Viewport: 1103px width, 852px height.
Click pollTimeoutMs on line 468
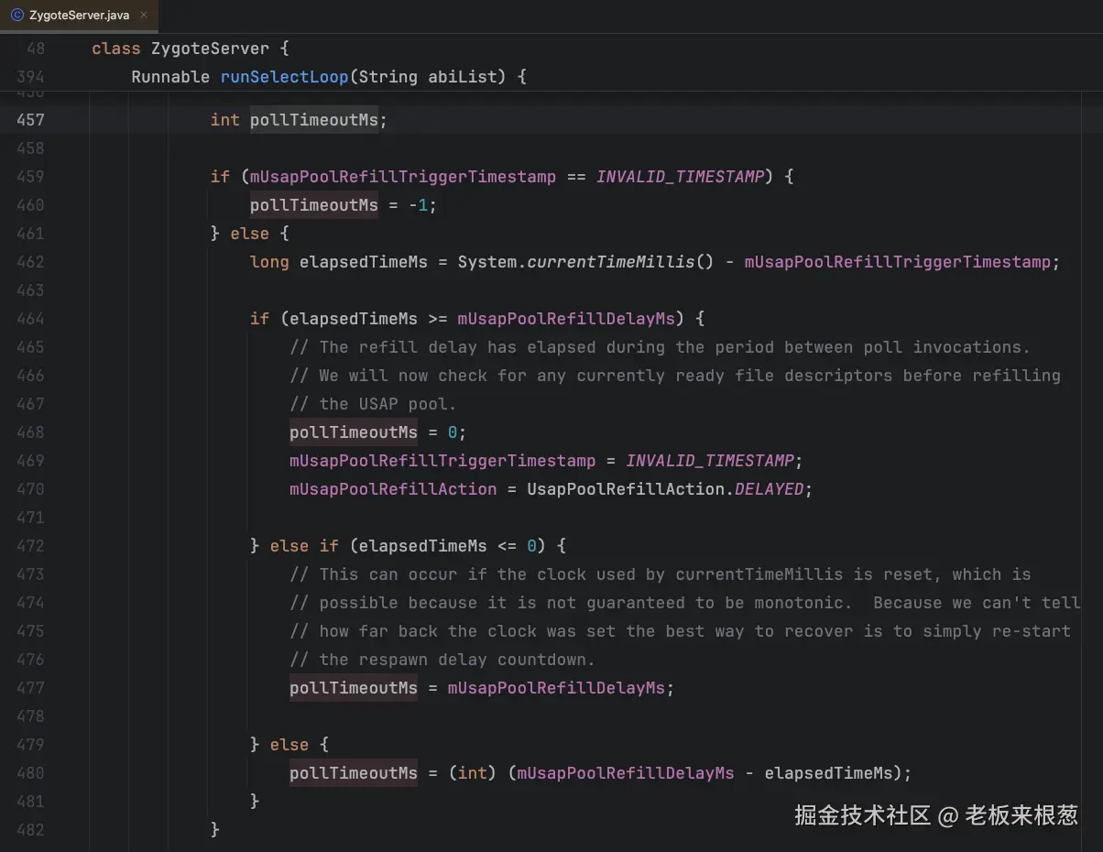354,432
